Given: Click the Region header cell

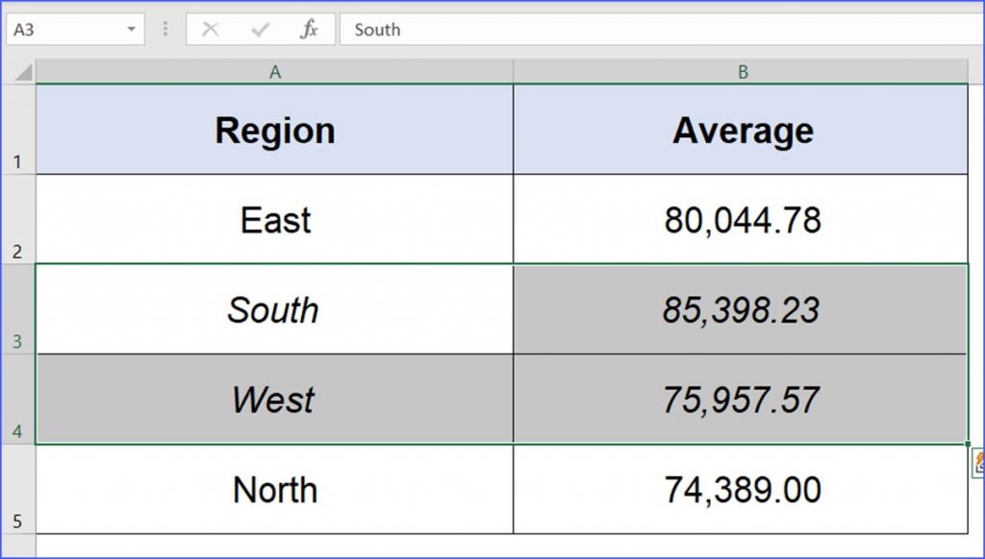Looking at the screenshot, I should click(x=275, y=131).
